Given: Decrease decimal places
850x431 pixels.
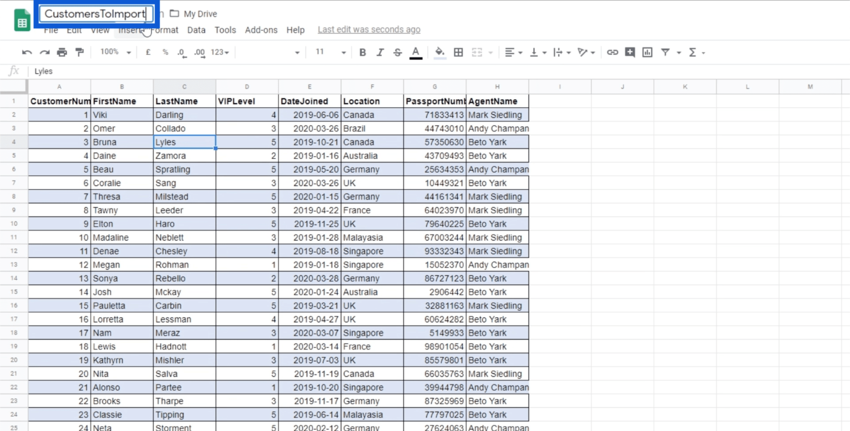Looking at the screenshot, I should pyautogui.click(x=182, y=53).
